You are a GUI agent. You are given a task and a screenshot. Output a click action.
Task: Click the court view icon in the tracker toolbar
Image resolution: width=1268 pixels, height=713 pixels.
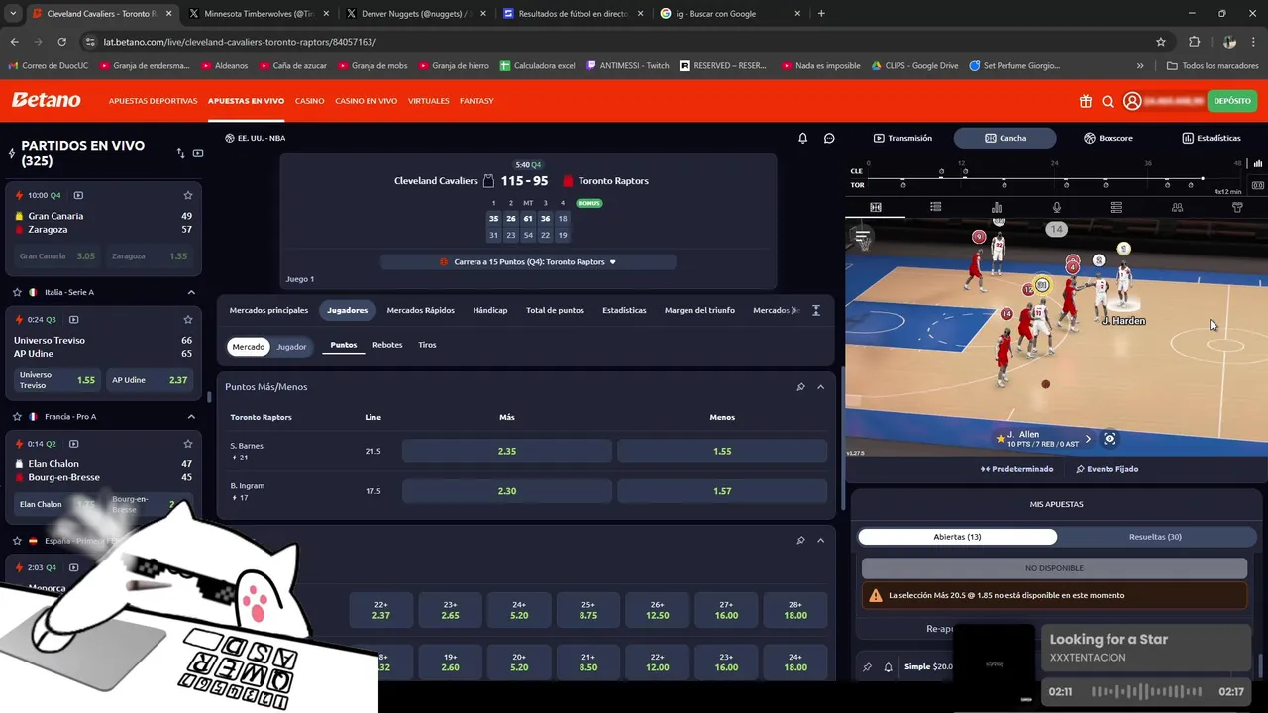(x=876, y=207)
